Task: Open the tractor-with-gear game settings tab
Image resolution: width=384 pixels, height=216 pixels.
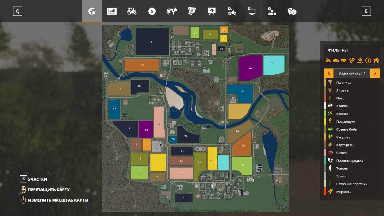Action: 232,11
